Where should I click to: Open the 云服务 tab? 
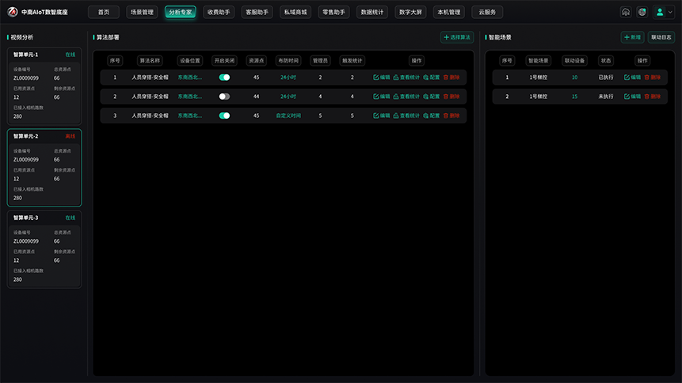(x=487, y=12)
